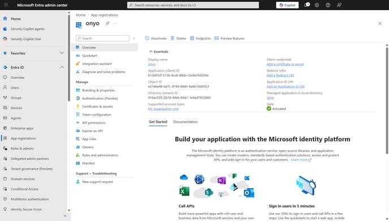Click the sidebar scroll down arrow
The image size is (389, 221).
pyautogui.click(x=69, y=210)
